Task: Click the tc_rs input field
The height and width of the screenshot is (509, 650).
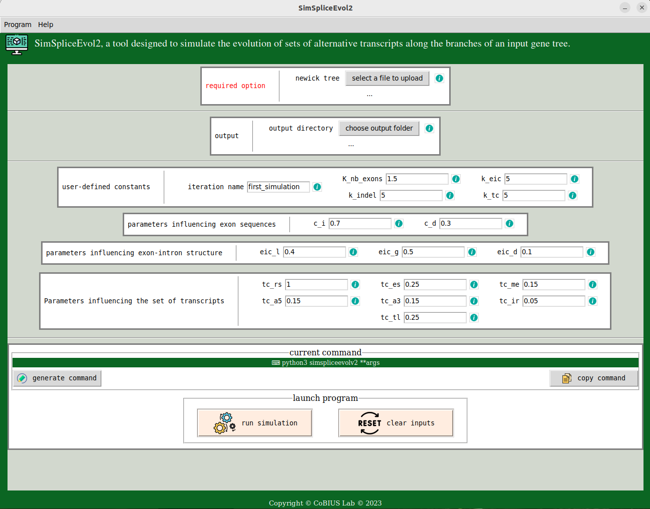Action: click(316, 284)
